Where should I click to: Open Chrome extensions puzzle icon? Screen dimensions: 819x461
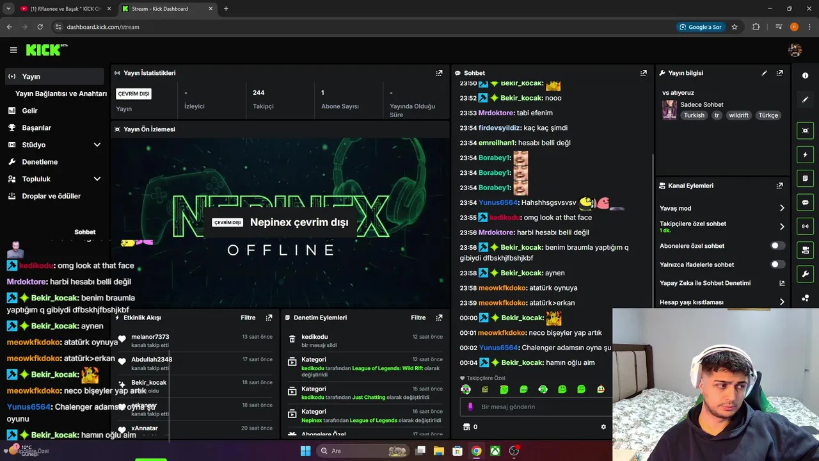[x=756, y=27]
